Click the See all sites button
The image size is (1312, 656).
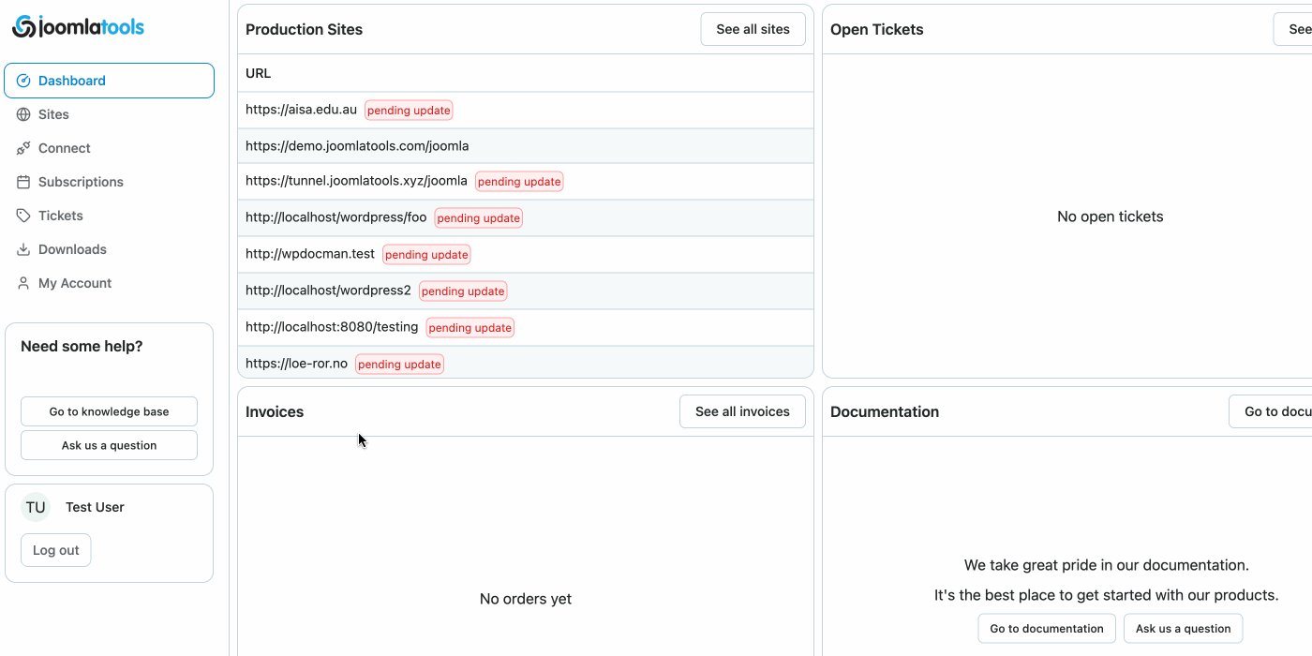point(753,29)
